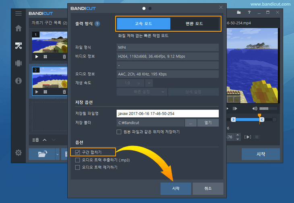
Task: Play segment 2 in cut list
Action: click(x=37, y=92)
